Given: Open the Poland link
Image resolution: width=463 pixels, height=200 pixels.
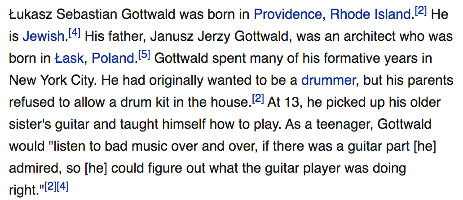Looking at the screenshot, I should tap(113, 58).
